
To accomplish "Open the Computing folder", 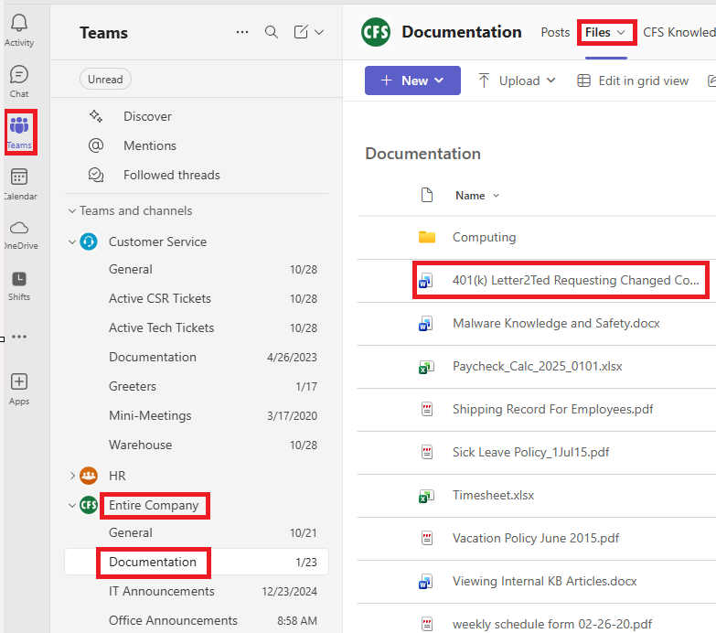I will (484, 237).
